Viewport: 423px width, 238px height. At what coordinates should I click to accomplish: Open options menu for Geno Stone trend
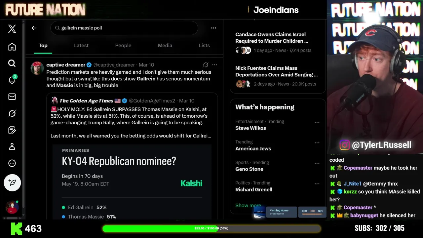pyautogui.click(x=317, y=163)
